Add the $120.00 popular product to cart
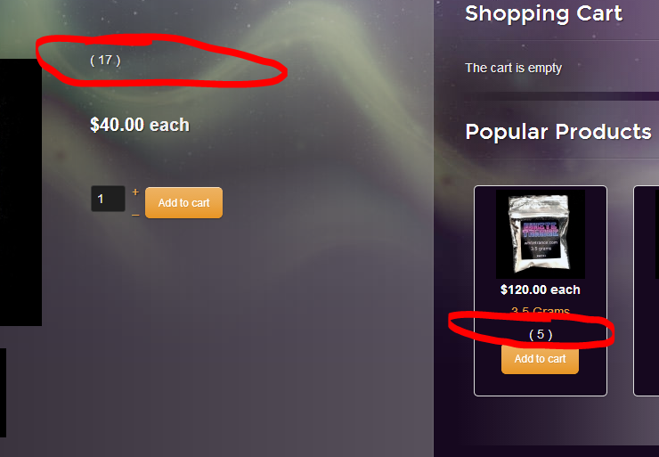659x457 pixels. click(540, 359)
